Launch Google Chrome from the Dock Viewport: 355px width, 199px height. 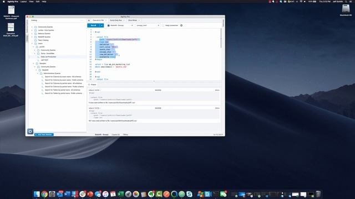pos(44,194)
